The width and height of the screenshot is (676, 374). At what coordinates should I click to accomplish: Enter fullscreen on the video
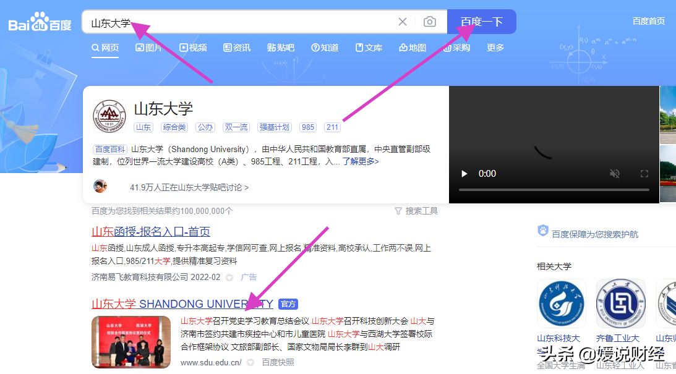coord(644,174)
